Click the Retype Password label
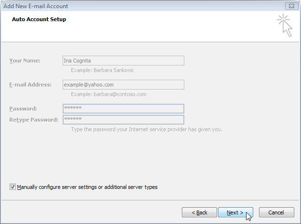 (34, 120)
